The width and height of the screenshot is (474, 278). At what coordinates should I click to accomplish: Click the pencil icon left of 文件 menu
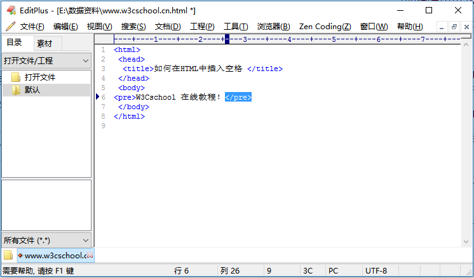[x=10, y=26]
